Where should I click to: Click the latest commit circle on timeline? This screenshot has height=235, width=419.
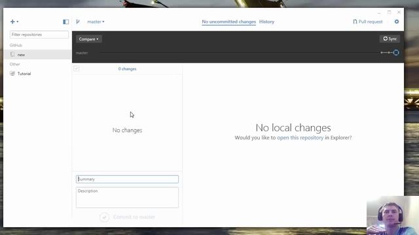396,52
